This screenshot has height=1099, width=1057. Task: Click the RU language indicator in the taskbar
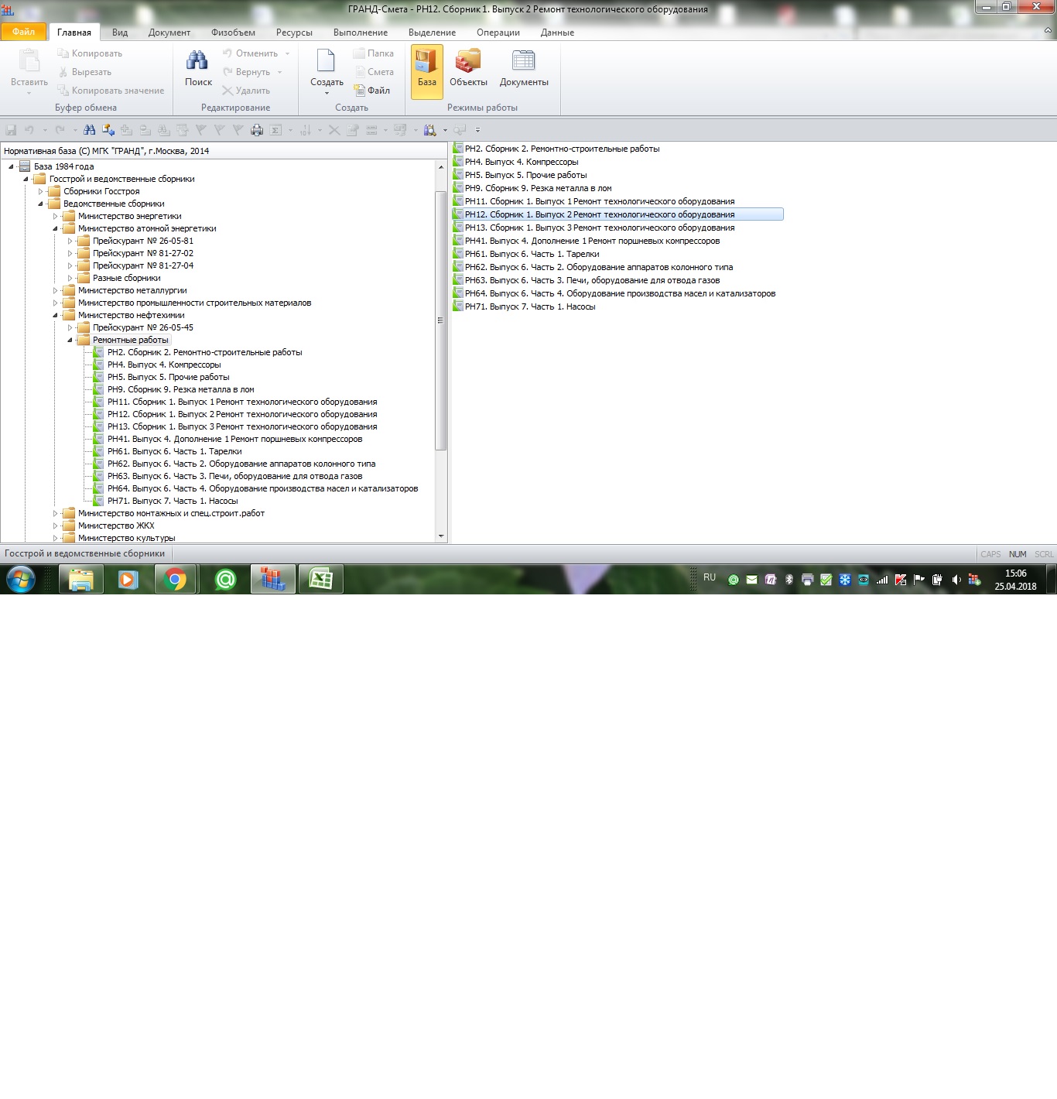coord(710,578)
